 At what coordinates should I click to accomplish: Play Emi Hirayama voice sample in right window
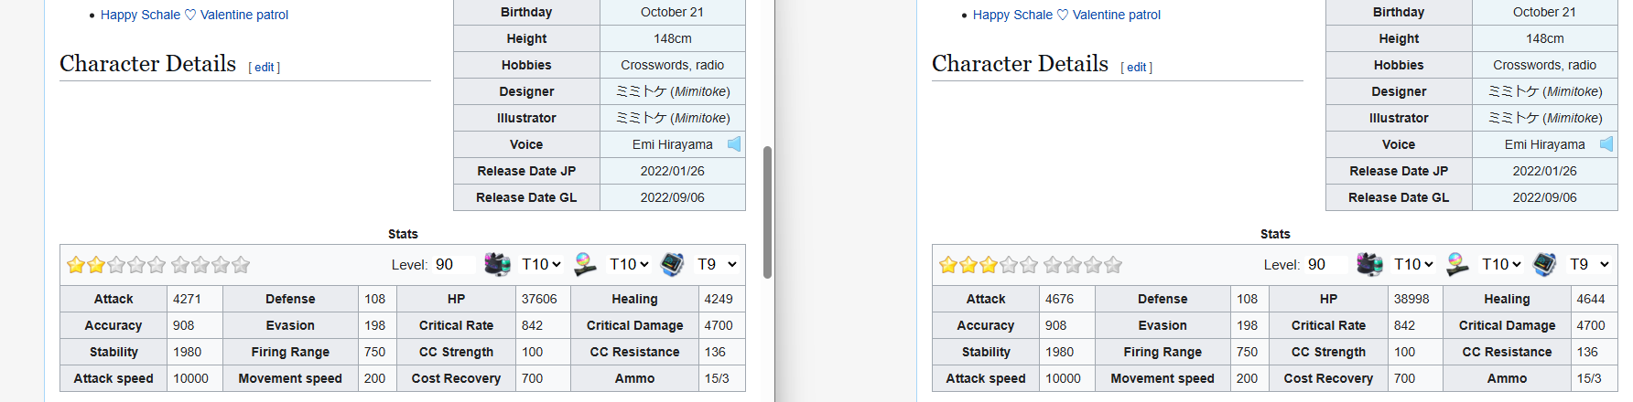[x=1606, y=144]
